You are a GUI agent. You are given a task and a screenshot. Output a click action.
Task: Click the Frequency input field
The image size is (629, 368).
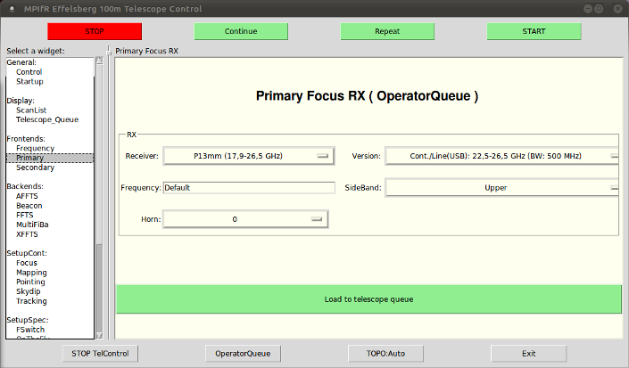coord(249,188)
